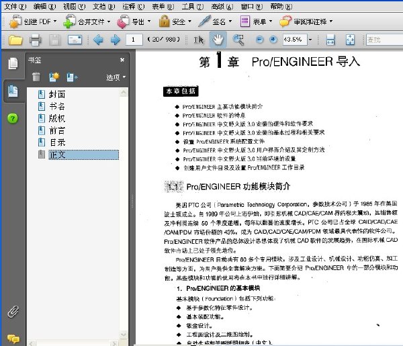Open the 窗口 menu
403x346 pixels.
tap(252, 7)
